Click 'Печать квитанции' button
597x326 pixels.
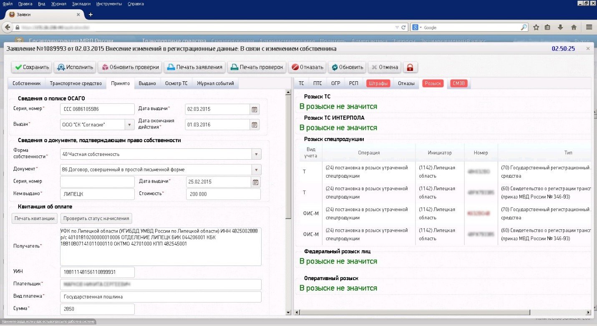click(x=35, y=218)
